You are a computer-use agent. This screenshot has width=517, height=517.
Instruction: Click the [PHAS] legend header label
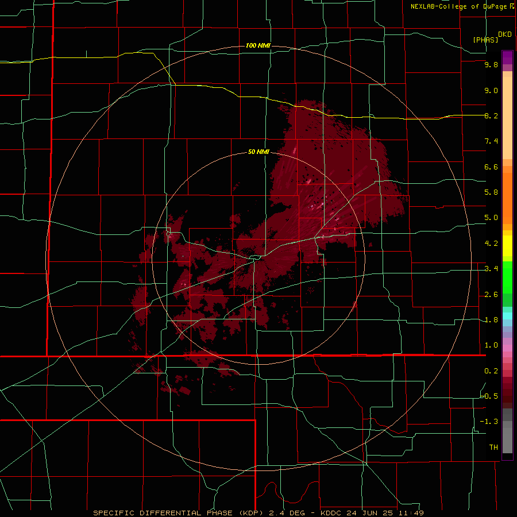(485, 40)
